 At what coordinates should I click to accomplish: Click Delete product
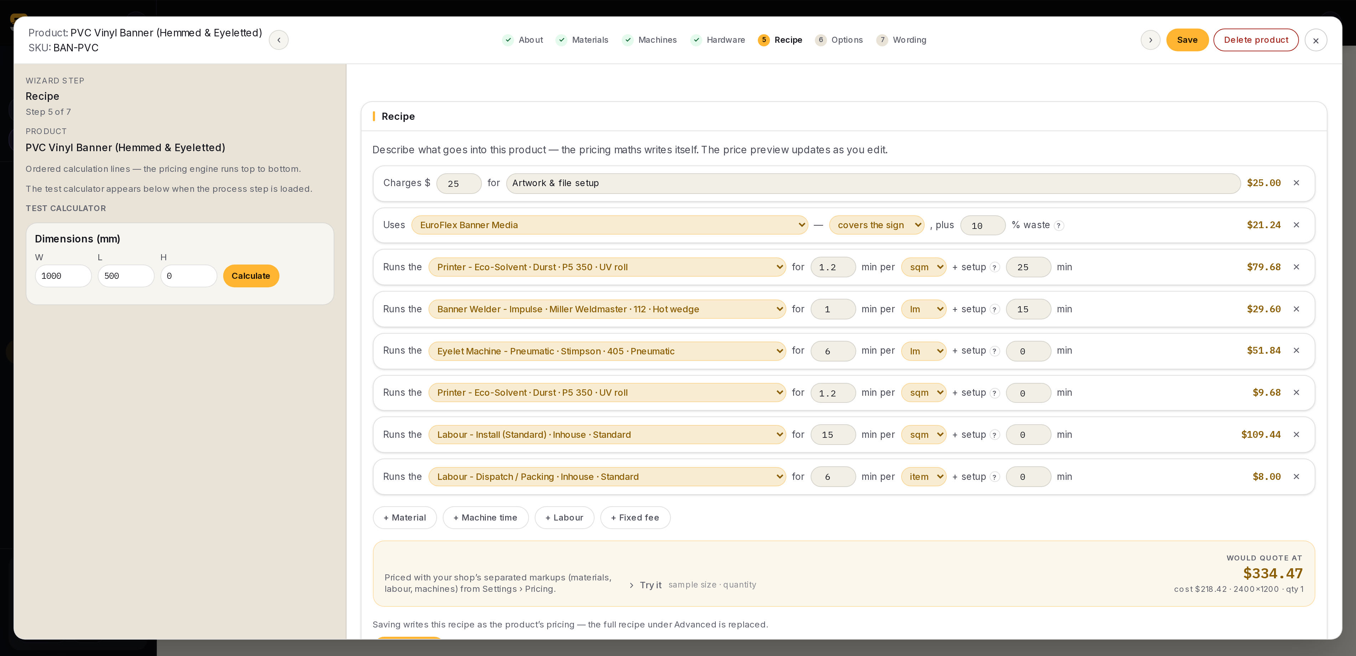[1256, 40]
